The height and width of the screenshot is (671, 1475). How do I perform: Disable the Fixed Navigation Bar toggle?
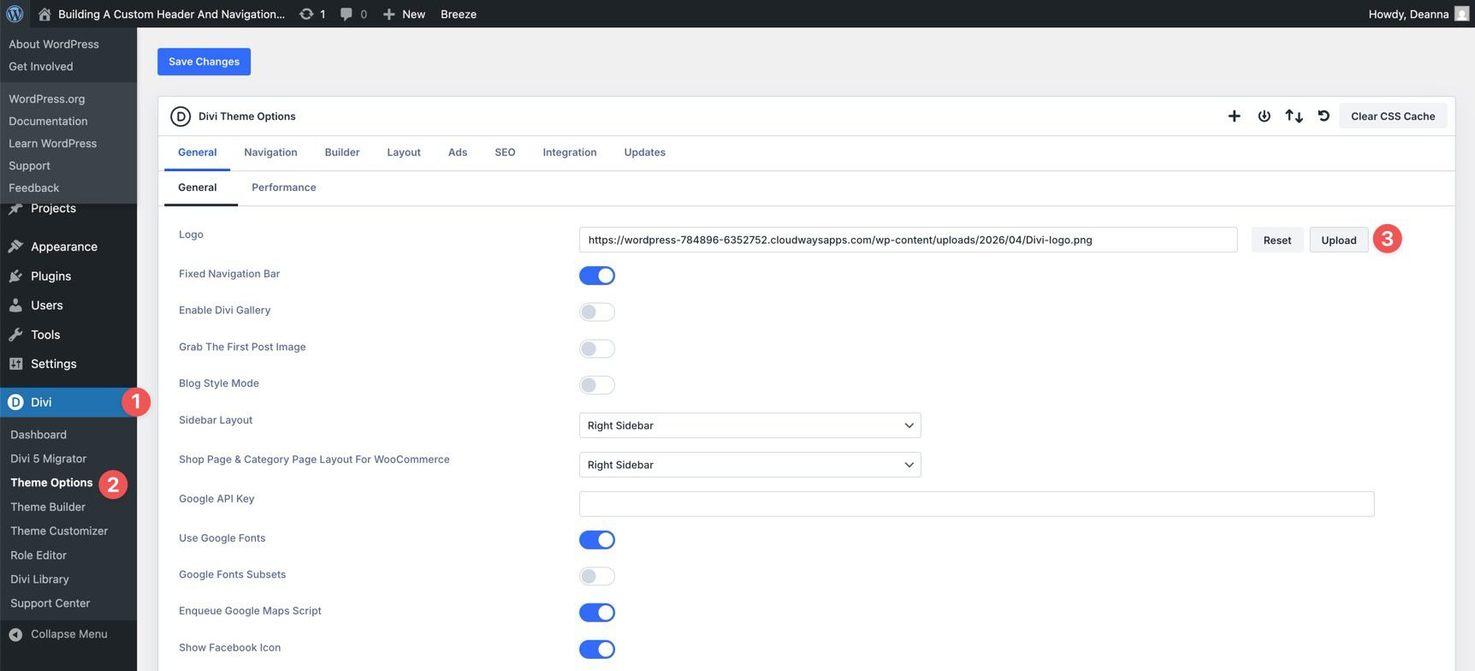tap(597, 276)
